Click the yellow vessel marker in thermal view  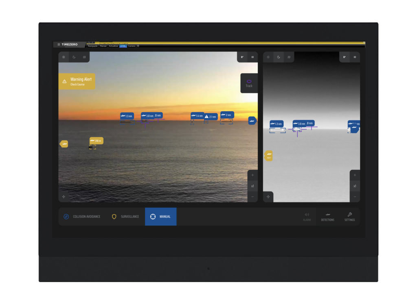pyautogui.click(x=269, y=156)
